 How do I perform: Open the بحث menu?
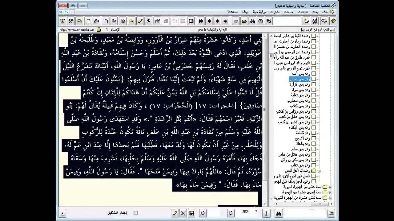click(315, 12)
